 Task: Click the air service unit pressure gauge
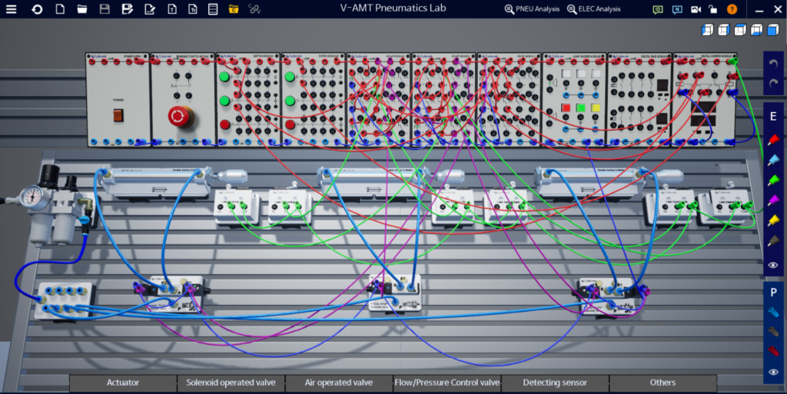pyautogui.click(x=32, y=197)
